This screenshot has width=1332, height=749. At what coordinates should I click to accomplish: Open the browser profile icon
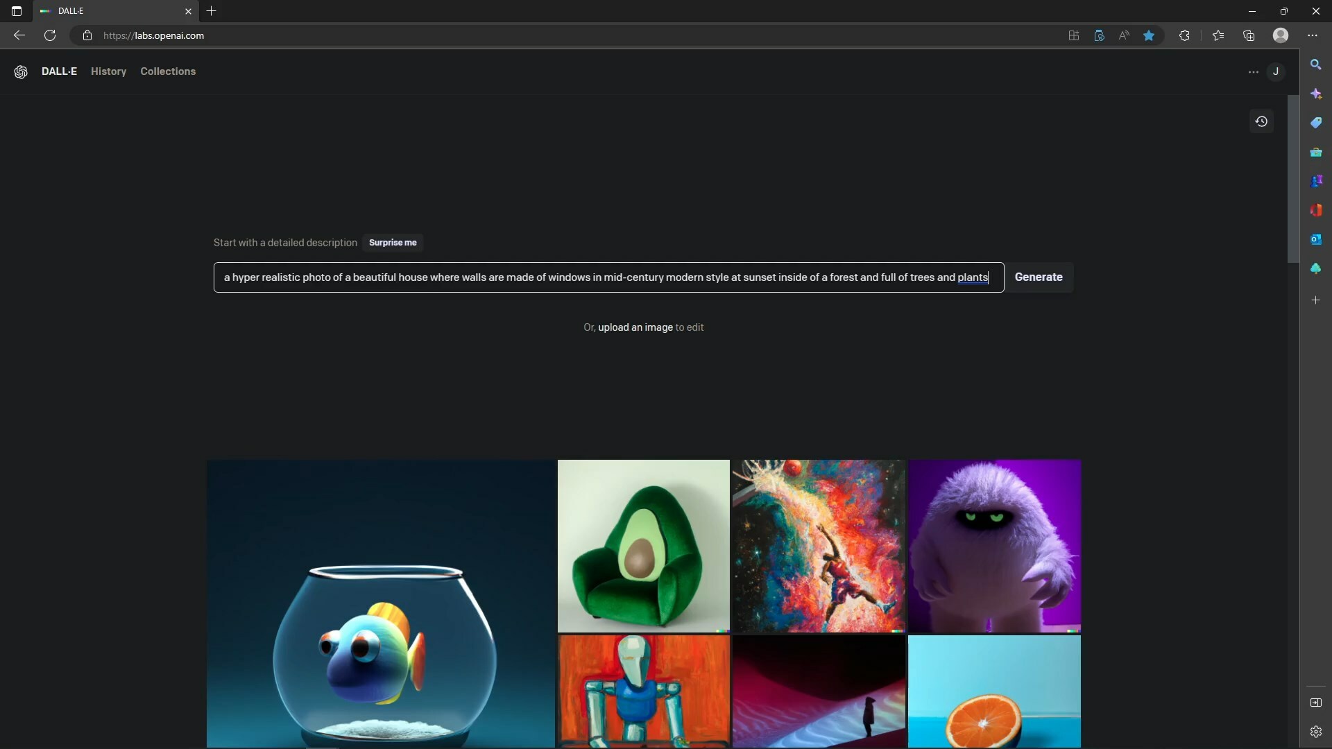coord(1281,35)
